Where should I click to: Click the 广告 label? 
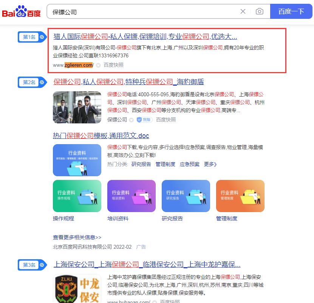[141, 247]
